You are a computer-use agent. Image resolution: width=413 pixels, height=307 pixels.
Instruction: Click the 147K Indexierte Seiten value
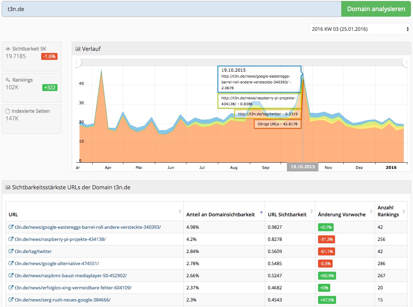click(x=12, y=118)
